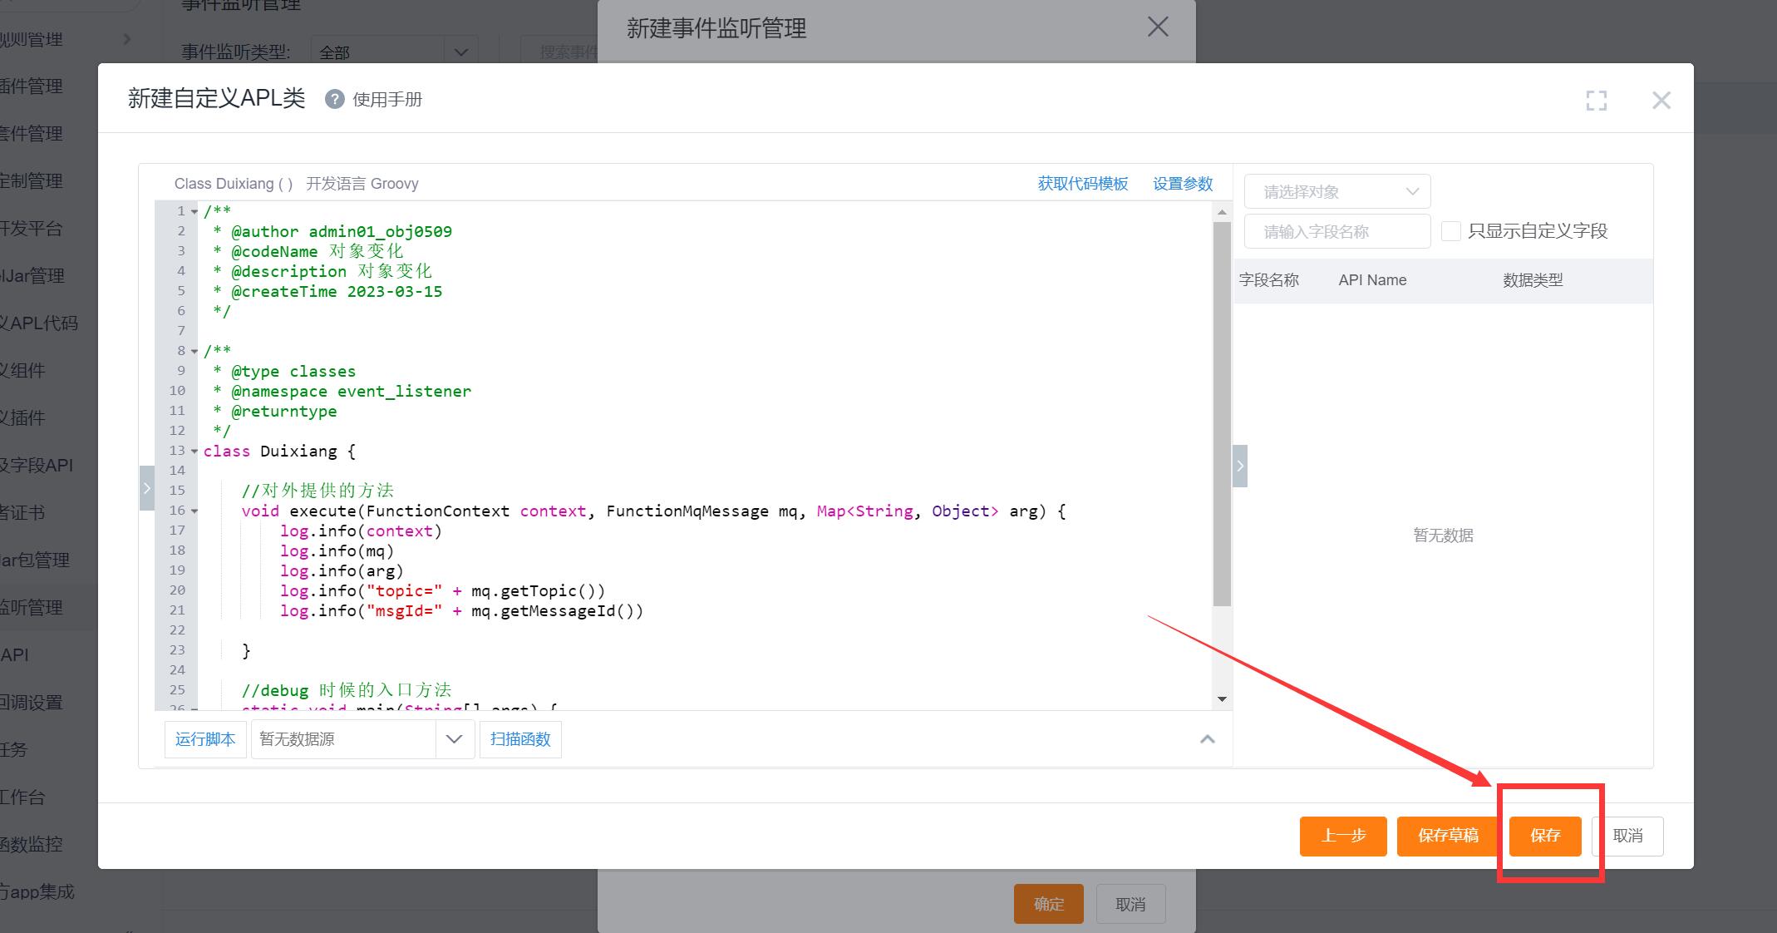This screenshot has width=1777, height=933.
Task: Open the 回调设置 sidebar item
Action: click(32, 703)
